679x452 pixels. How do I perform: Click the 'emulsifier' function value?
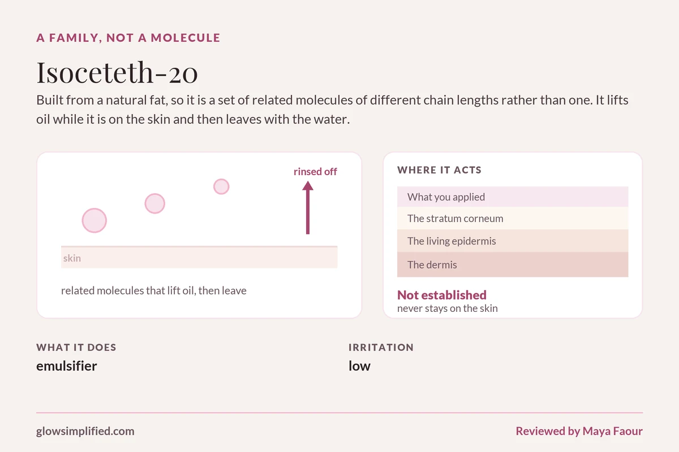point(67,366)
